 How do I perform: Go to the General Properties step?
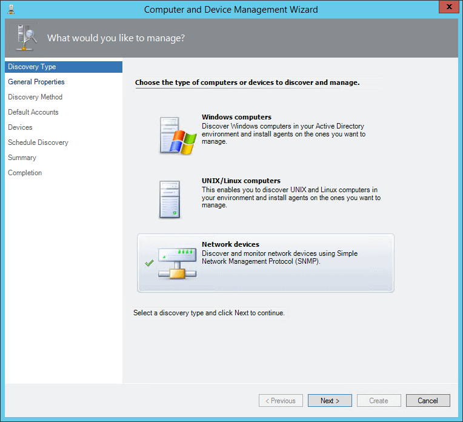pyautogui.click(x=36, y=82)
